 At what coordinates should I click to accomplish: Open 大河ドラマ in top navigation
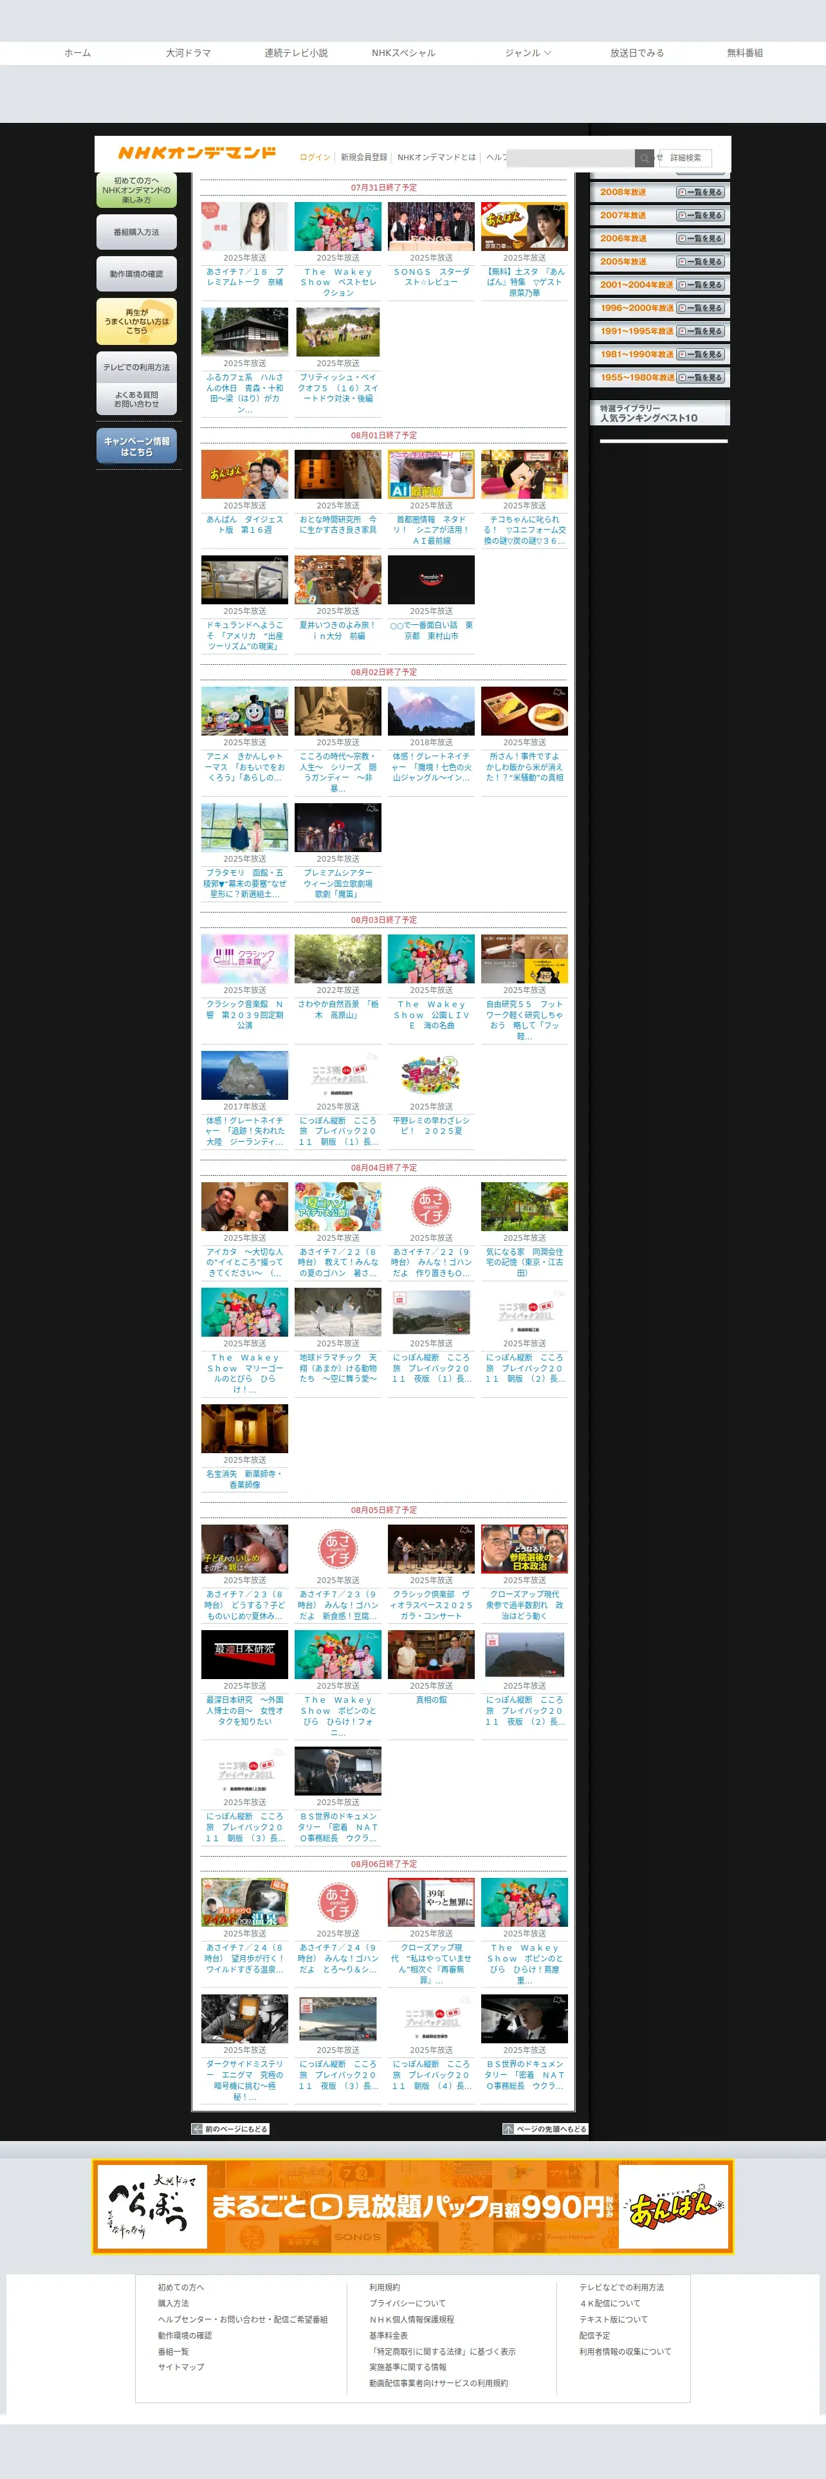point(188,53)
